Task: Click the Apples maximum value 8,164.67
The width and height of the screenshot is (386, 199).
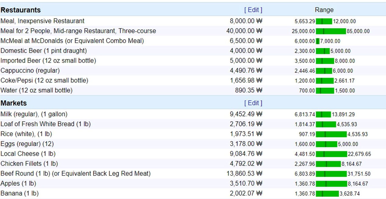Action: tap(358, 184)
